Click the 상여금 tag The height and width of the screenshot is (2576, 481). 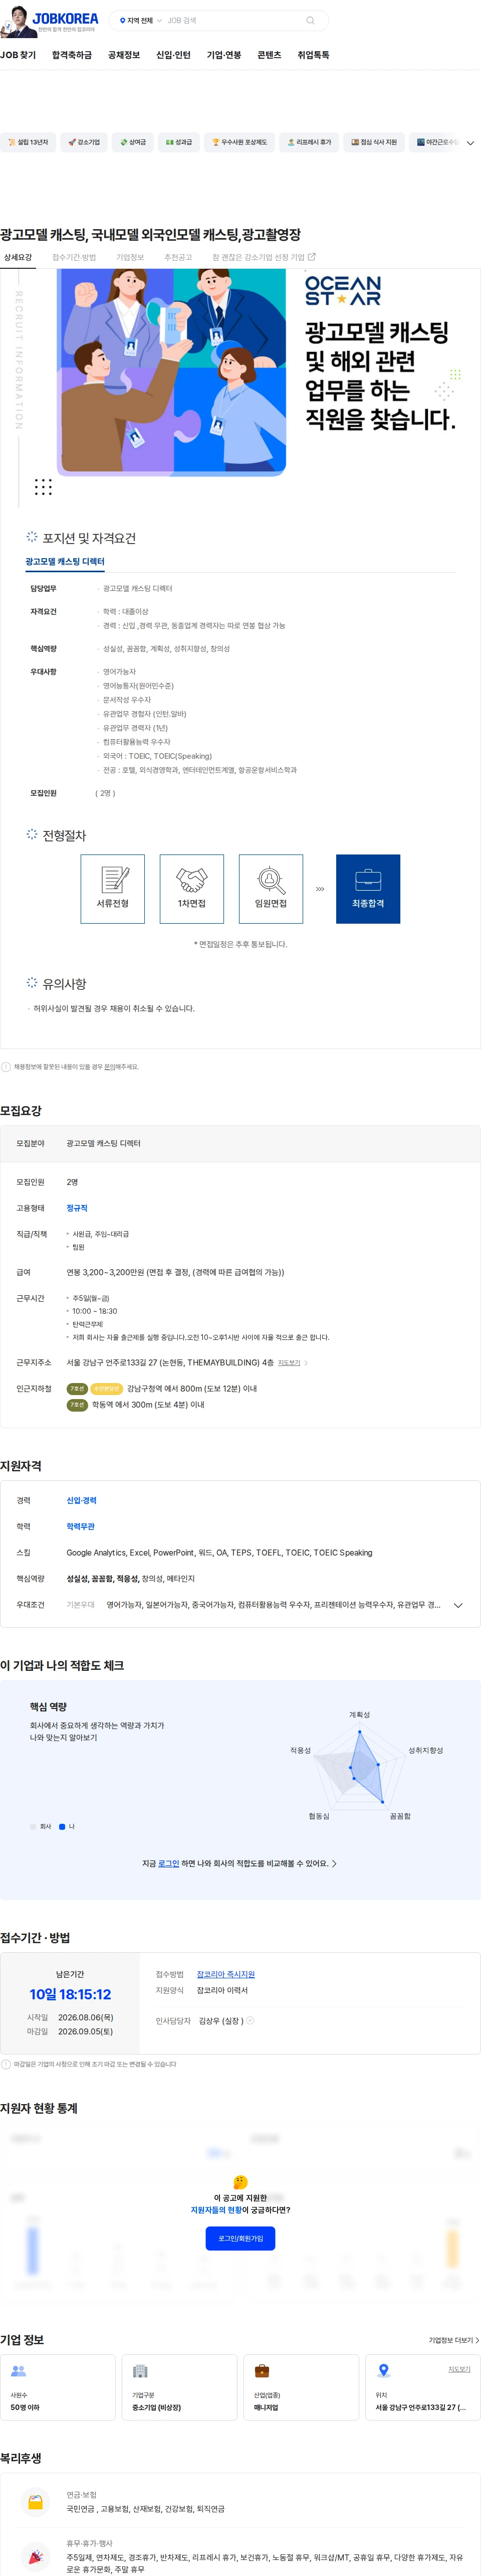click(x=133, y=142)
